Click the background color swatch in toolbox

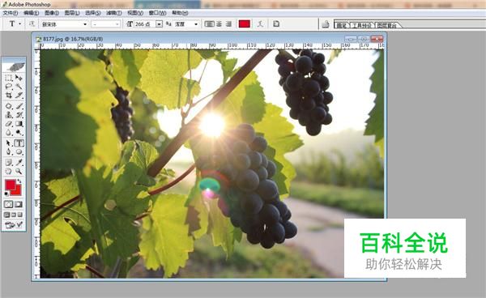(18, 192)
